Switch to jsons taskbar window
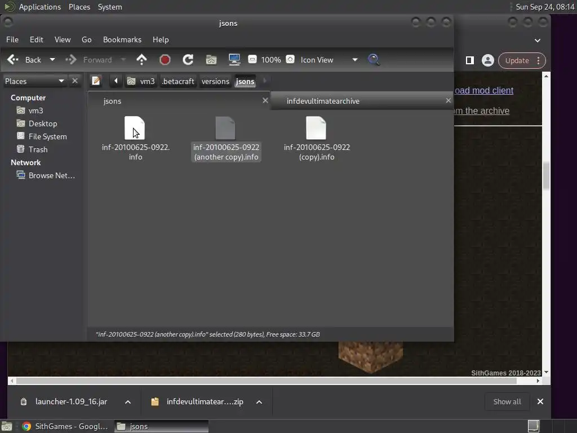 [161, 426]
